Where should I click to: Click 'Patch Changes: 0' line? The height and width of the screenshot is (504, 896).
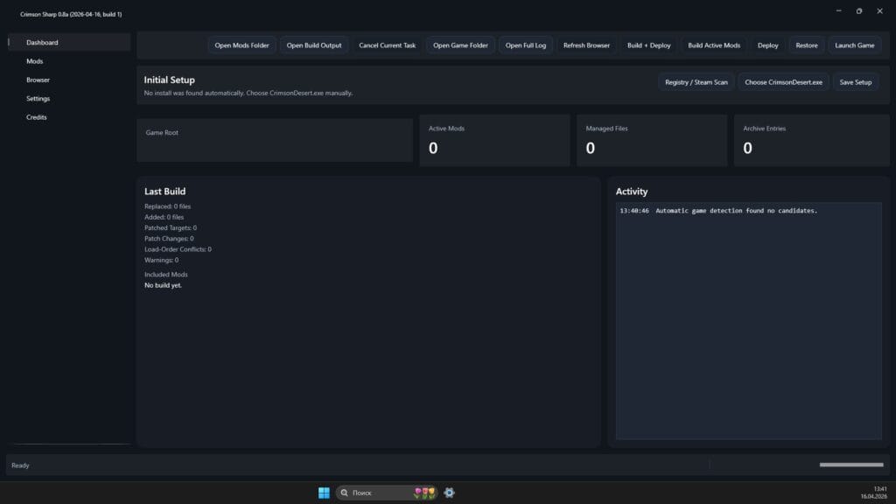[169, 238]
